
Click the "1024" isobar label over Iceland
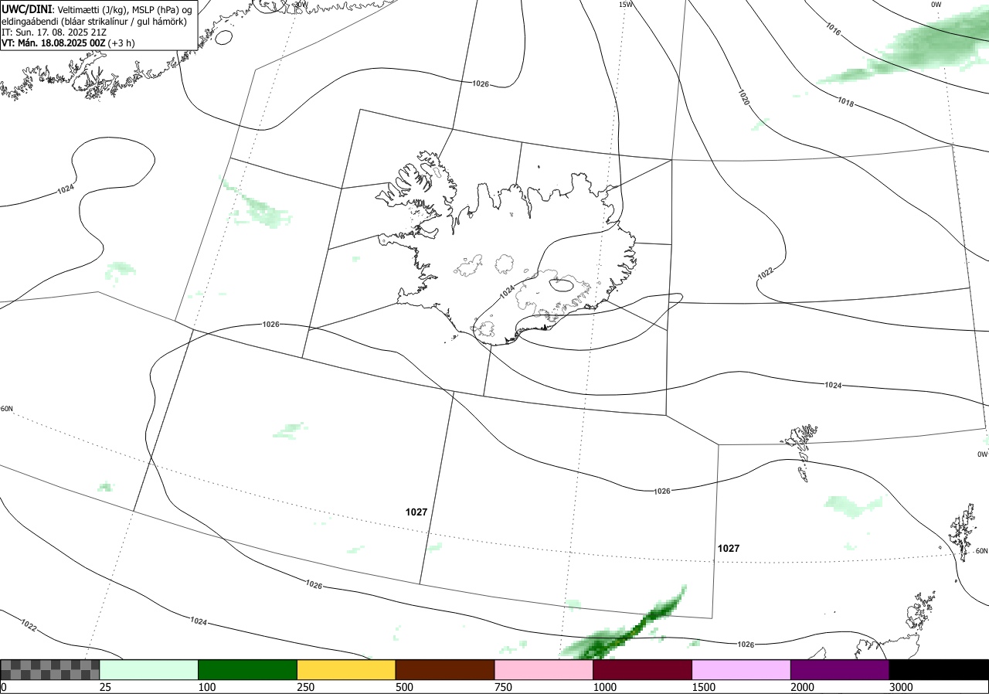(506, 291)
